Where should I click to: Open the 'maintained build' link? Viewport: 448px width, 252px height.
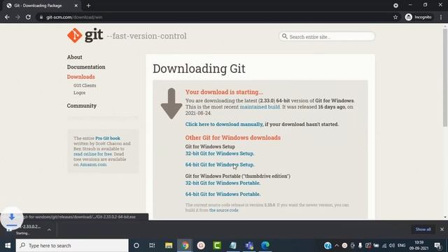point(260,107)
